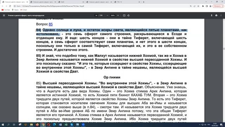Switch to the fourth browser tab
Viewport: 225px width, 127px height.
[99, 2]
